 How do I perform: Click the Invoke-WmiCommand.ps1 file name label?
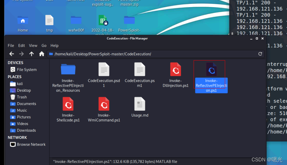tap(104, 118)
